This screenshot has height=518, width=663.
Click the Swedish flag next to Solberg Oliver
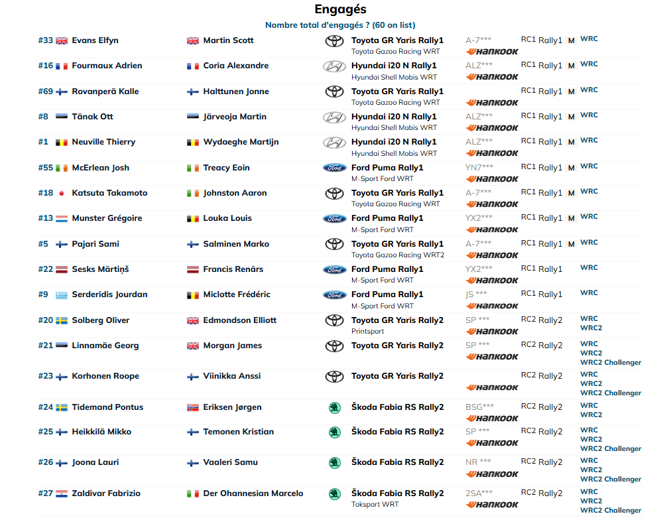[x=62, y=320]
